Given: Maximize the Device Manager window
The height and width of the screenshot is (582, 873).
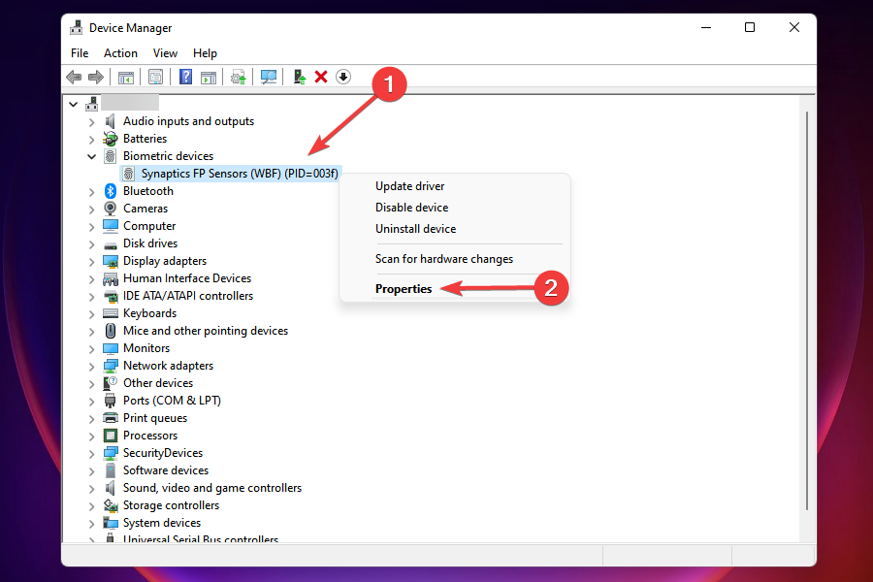Looking at the screenshot, I should pyautogui.click(x=750, y=27).
